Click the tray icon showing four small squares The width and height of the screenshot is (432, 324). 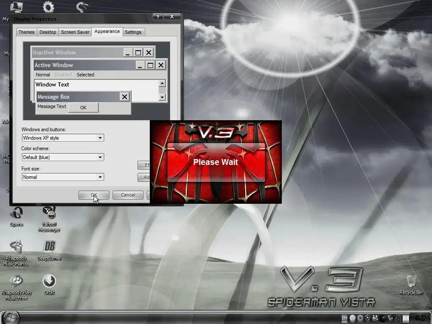pos(398,318)
